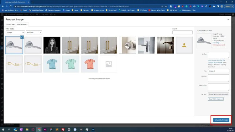Open the Websites bookmark folder
The width and height of the screenshot is (235, 132).
85,10
